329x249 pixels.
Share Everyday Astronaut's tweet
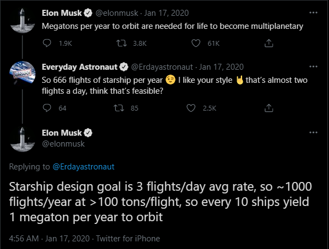point(268,108)
